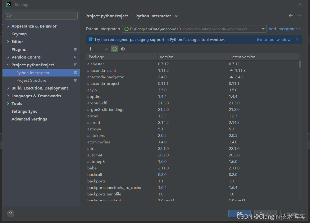The image size is (310, 223).
Task: Toggle the eye icon showing early releases
Action: [x=123, y=49]
